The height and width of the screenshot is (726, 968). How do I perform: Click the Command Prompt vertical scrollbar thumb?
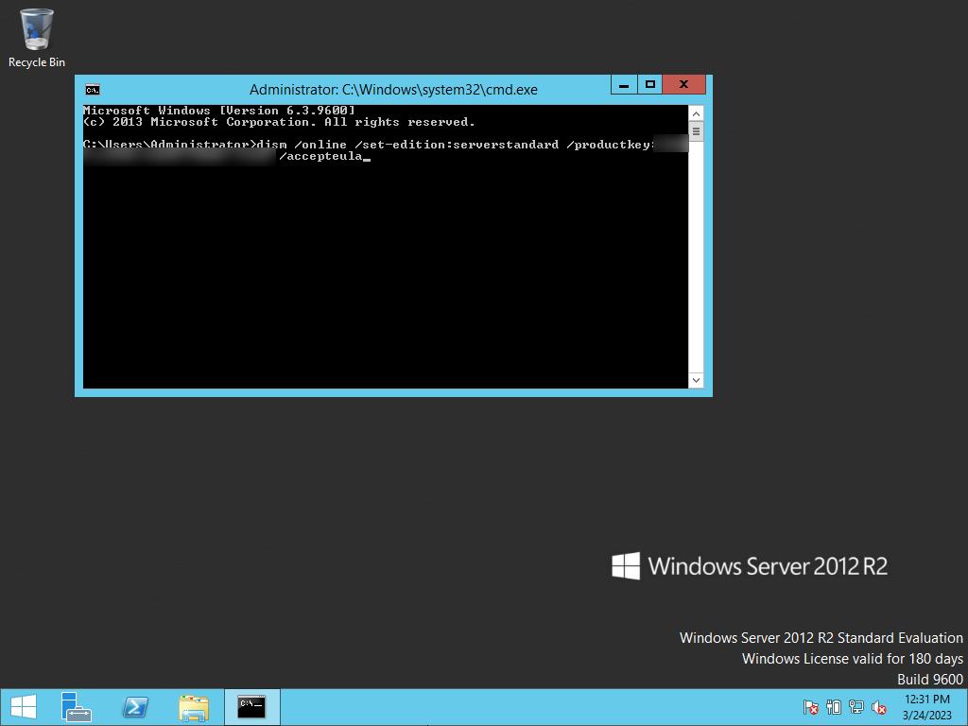[x=696, y=131]
